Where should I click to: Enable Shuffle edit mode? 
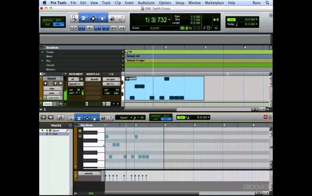point(47,20)
